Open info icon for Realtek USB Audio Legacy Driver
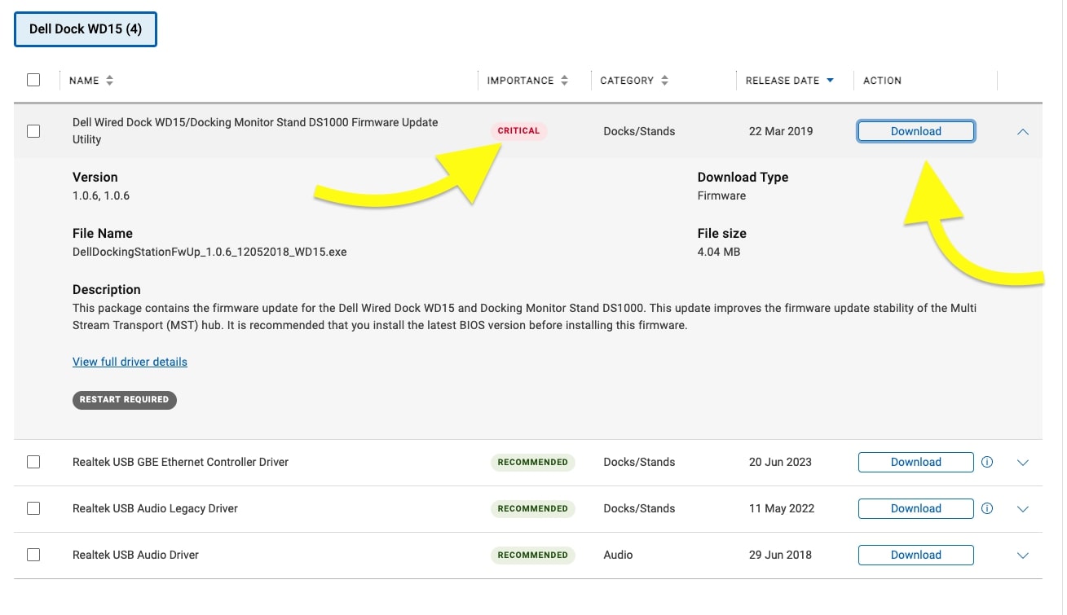 point(987,508)
